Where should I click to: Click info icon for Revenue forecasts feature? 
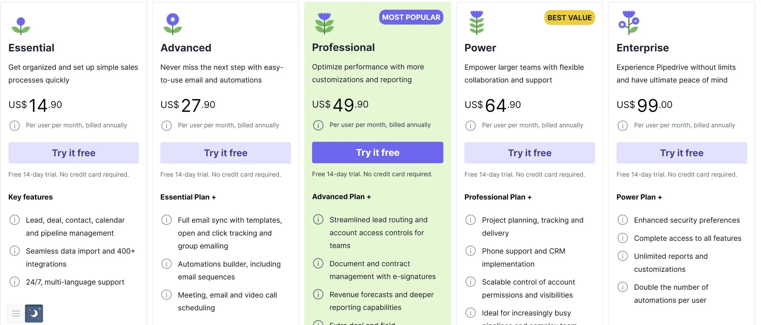[x=318, y=294]
